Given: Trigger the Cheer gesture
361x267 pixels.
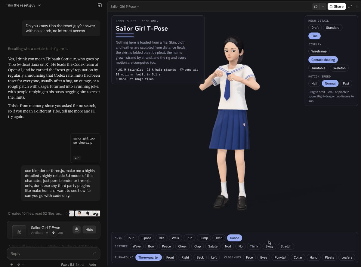Looking at the screenshot, I should (x=183, y=247).
